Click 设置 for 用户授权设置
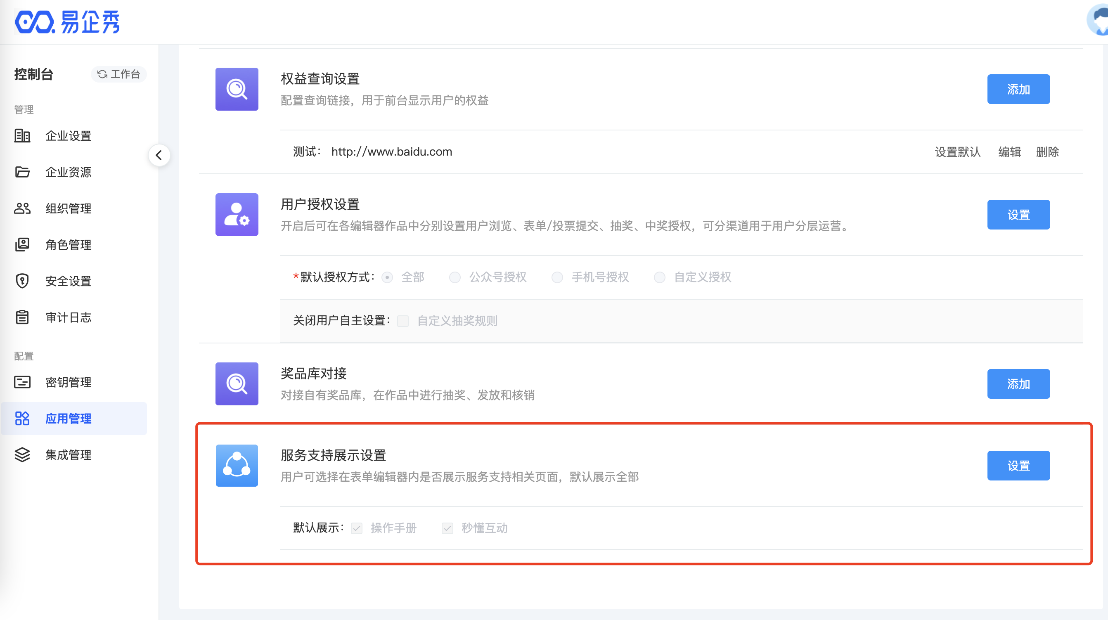This screenshot has width=1108, height=620. pyautogui.click(x=1018, y=215)
